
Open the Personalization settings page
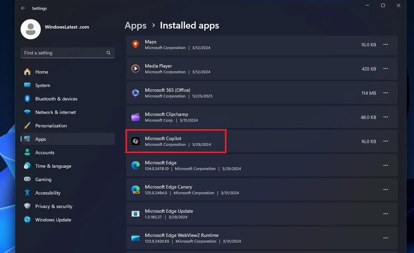51,126
